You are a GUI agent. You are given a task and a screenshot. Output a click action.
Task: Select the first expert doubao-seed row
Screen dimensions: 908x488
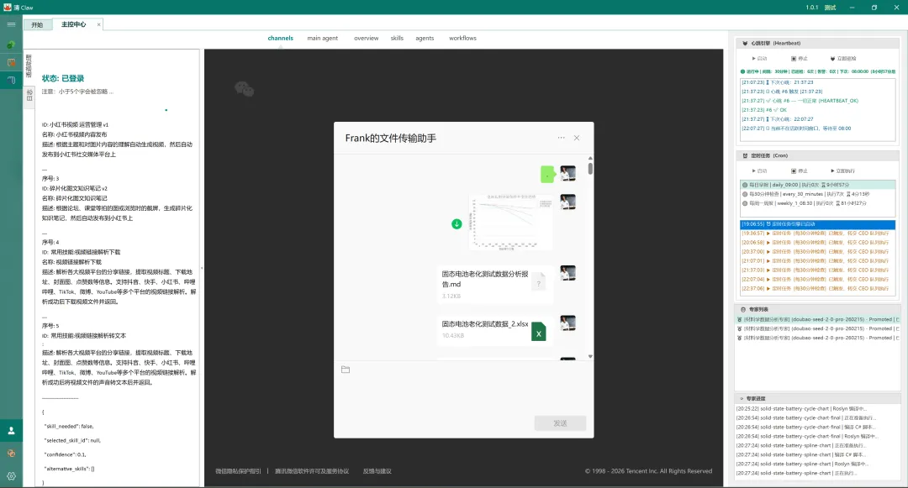click(x=818, y=319)
